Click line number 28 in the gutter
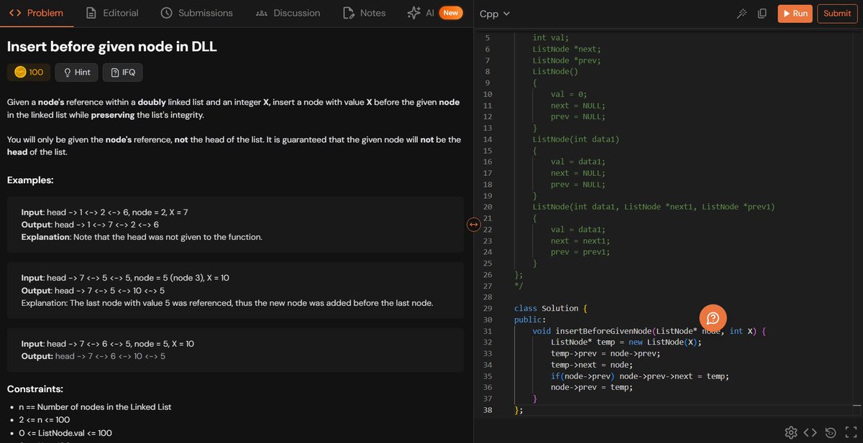863x443 pixels. pyautogui.click(x=488, y=297)
